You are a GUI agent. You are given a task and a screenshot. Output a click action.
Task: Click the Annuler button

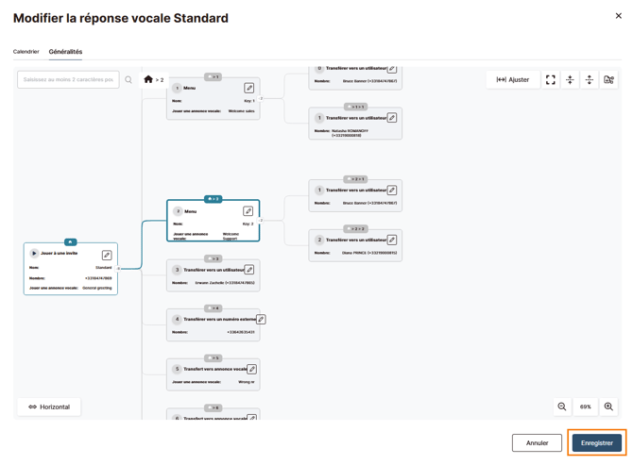pos(537,443)
